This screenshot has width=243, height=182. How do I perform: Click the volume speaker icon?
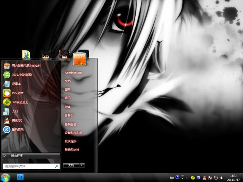point(222,178)
